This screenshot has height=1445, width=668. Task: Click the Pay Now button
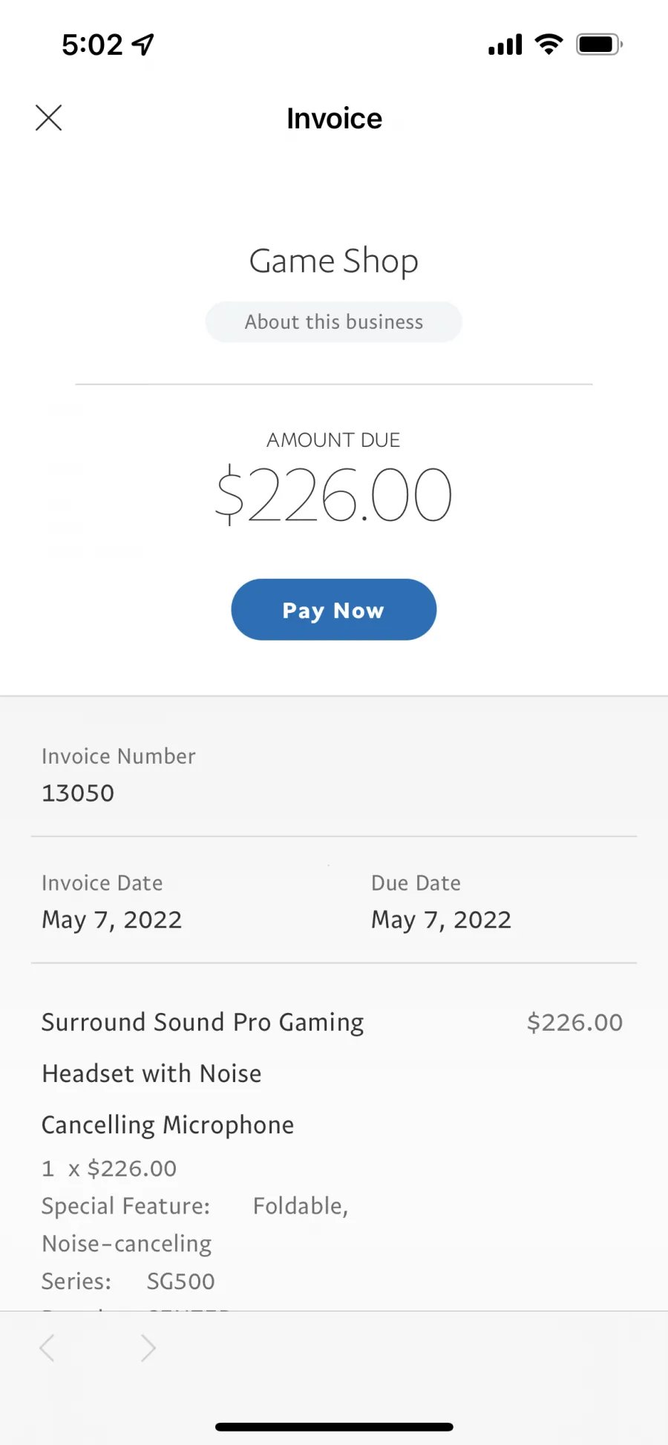(x=334, y=609)
